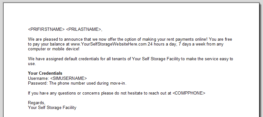
Task: Click the signature line below Regards,
Action: [52, 108]
